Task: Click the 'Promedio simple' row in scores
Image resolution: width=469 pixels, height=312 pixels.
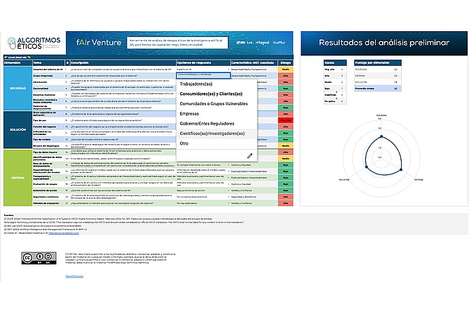Action: (378, 88)
